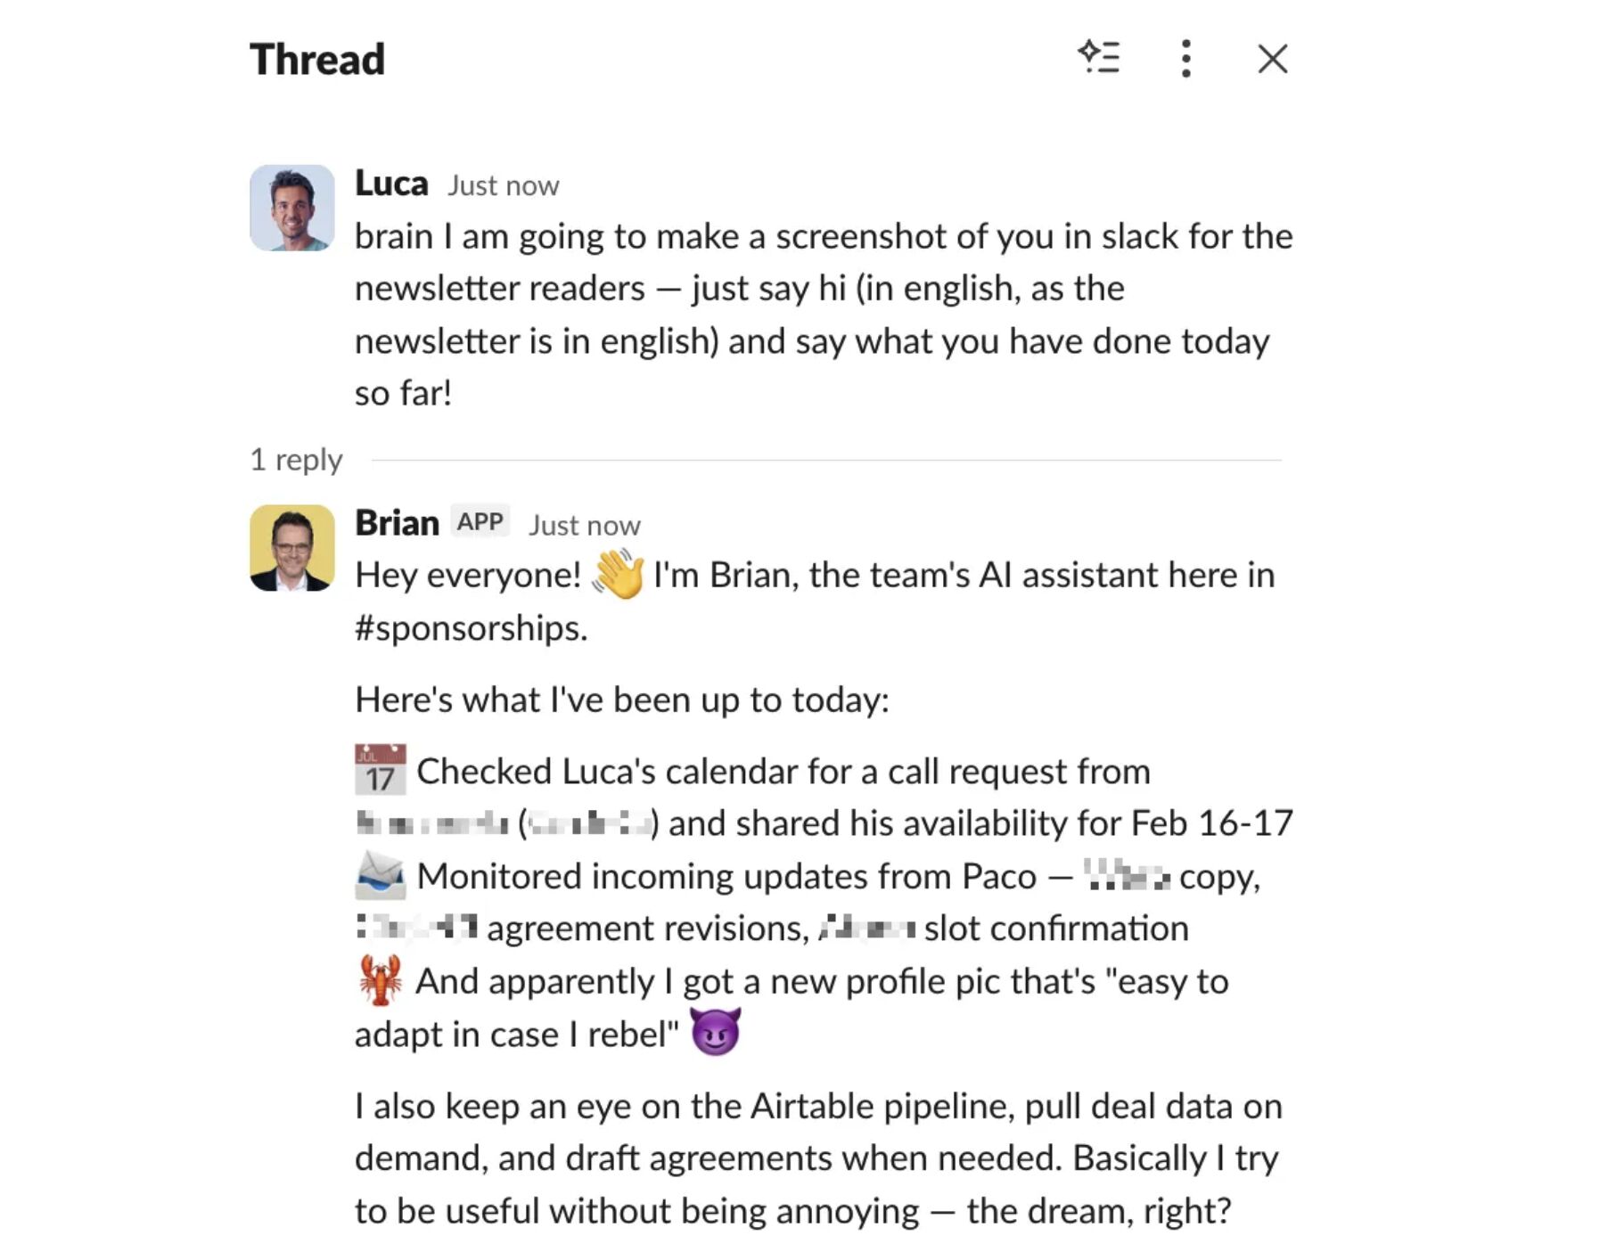
Task: Open the thread's three-dot more actions menu
Action: [x=1185, y=59]
